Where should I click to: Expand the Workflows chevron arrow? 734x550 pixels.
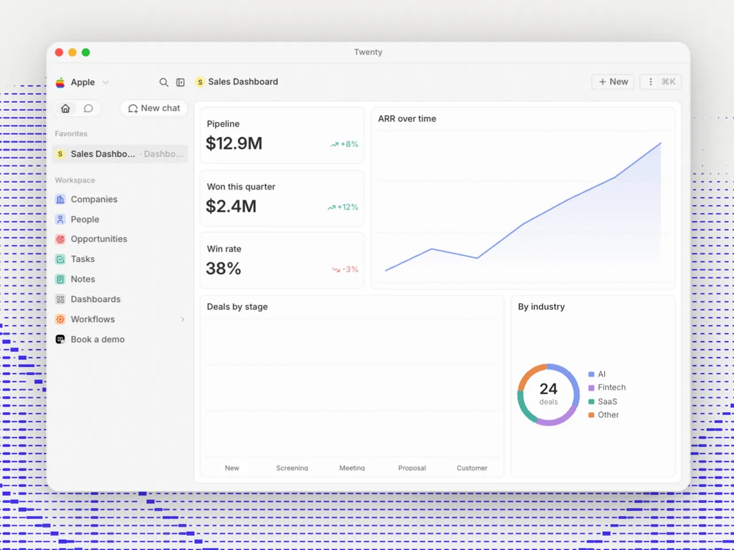183,320
